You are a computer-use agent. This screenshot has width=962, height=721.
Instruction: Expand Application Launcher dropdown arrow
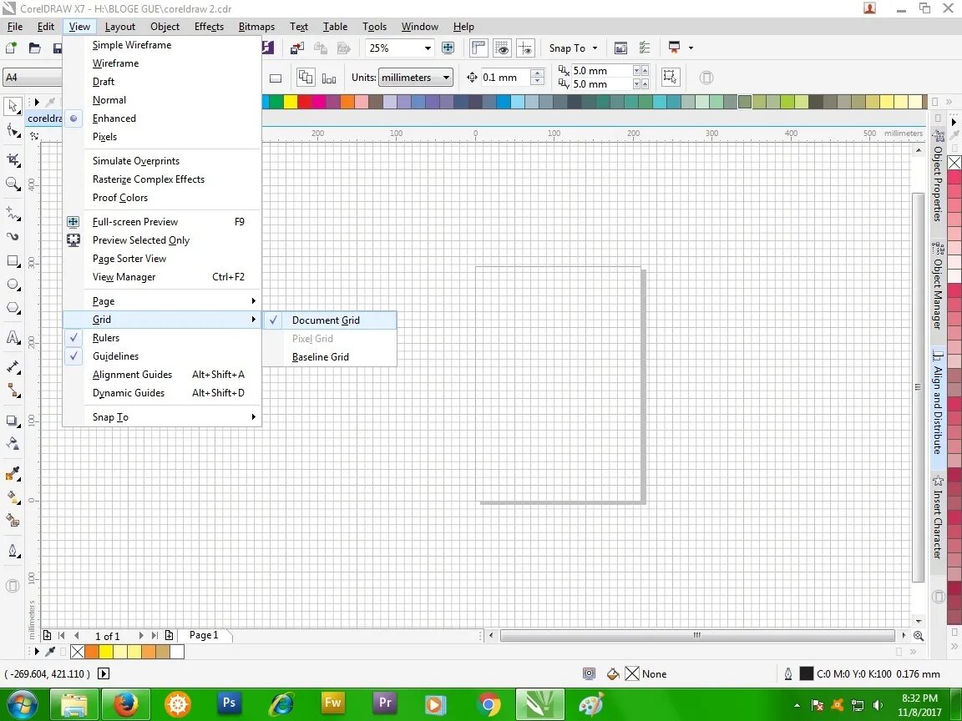(x=691, y=48)
